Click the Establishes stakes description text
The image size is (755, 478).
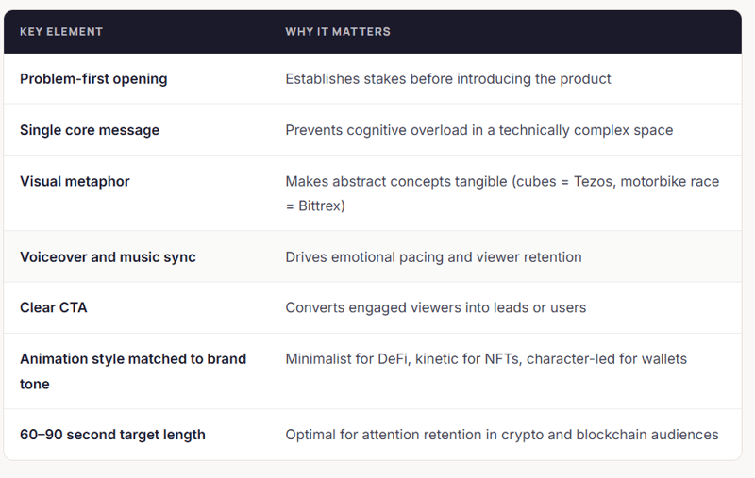point(448,79)
